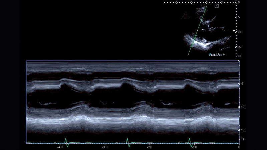Screen dimensions: 267x150
Task: Click the top diamond of M-mode depth scale
Action: 239,61
